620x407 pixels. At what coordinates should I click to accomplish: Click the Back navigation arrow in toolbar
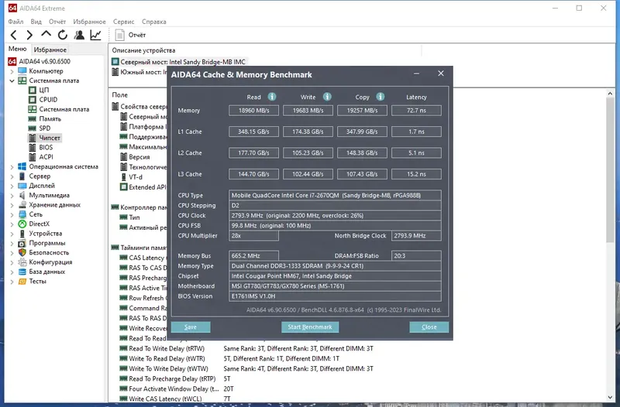[13, 35]
